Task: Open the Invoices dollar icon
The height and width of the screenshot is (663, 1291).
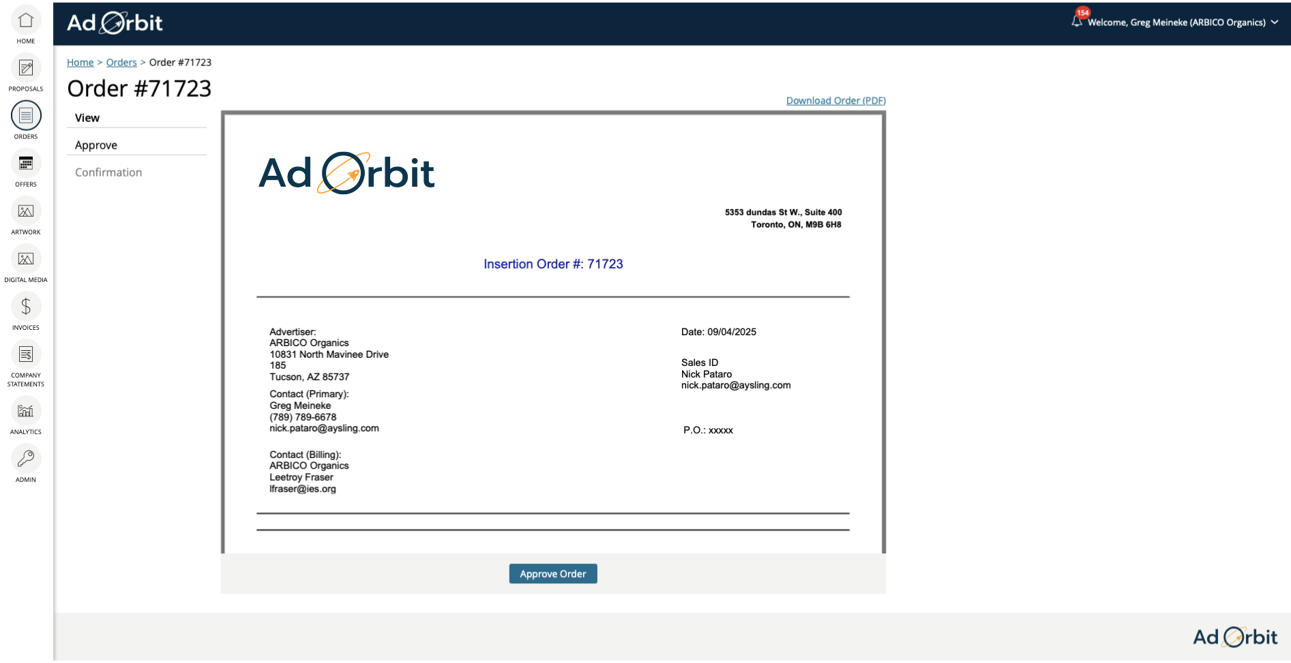Action: (x=26, y=307)
